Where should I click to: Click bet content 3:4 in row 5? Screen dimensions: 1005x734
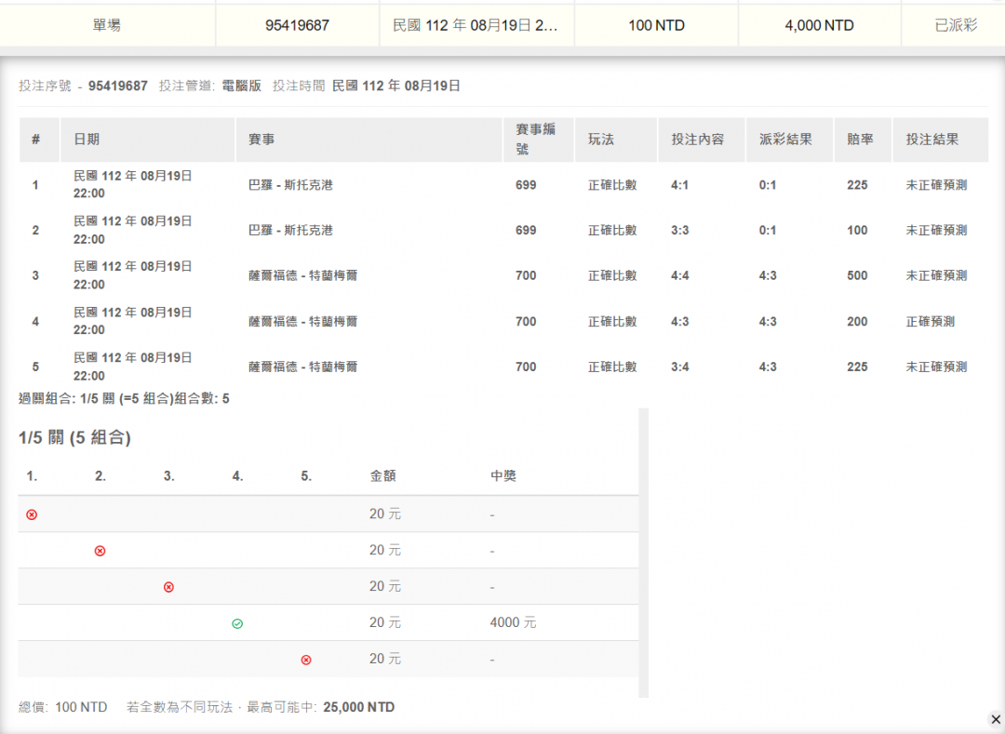pos(679,367)
